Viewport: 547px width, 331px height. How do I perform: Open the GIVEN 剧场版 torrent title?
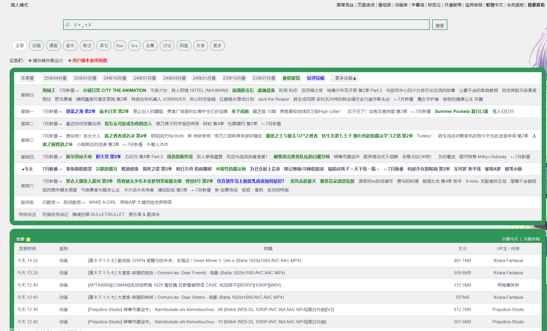tap(194, 260)
